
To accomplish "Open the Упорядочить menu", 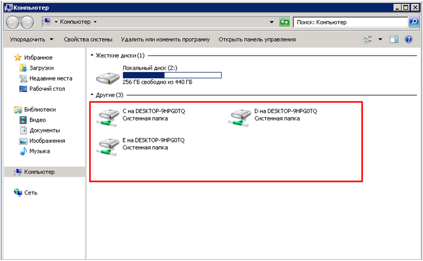I will point(31,39).
